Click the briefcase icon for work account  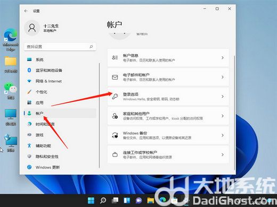coord(115,154)
